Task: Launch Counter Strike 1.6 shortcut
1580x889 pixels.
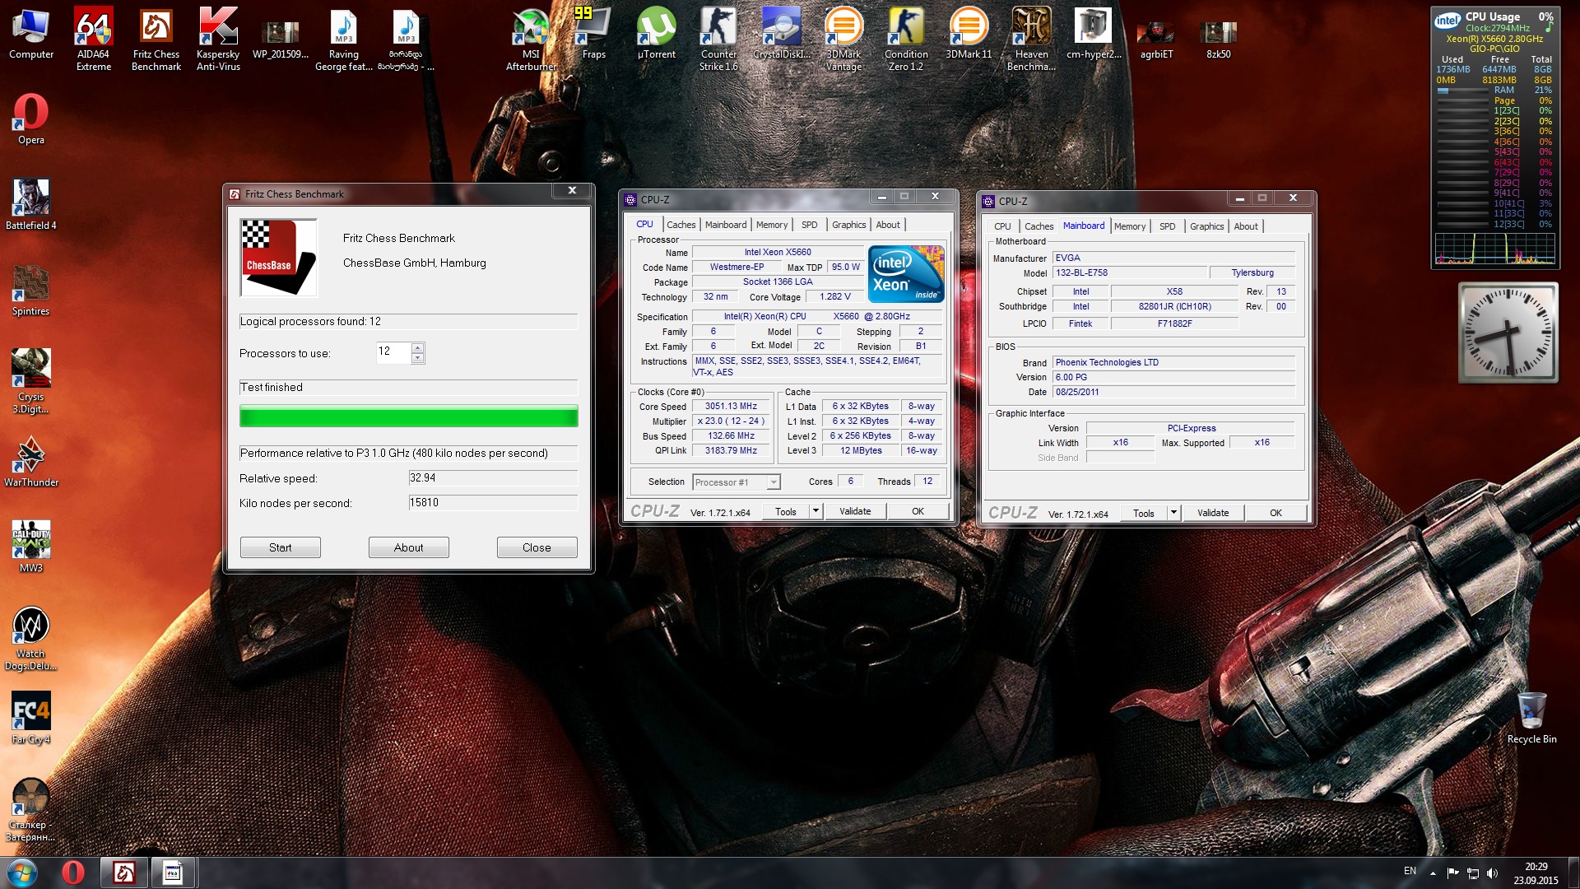Action: tap(718, 39)
